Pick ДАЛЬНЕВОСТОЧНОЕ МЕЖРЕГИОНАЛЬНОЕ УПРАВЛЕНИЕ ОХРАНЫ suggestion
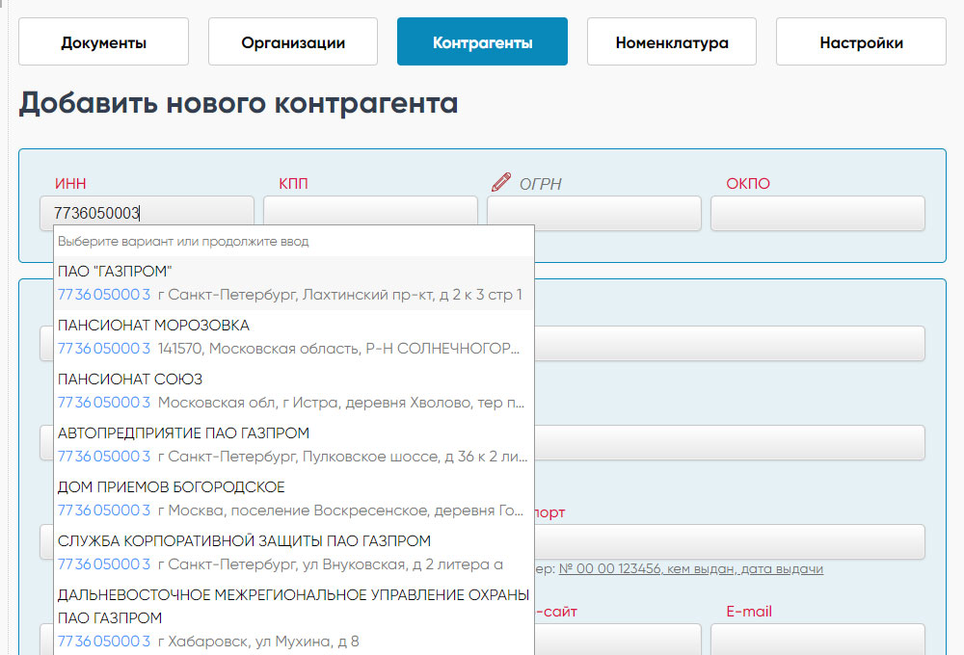Image resolution: width=964 pixels, height=655 pixels. tap(294, 618)
